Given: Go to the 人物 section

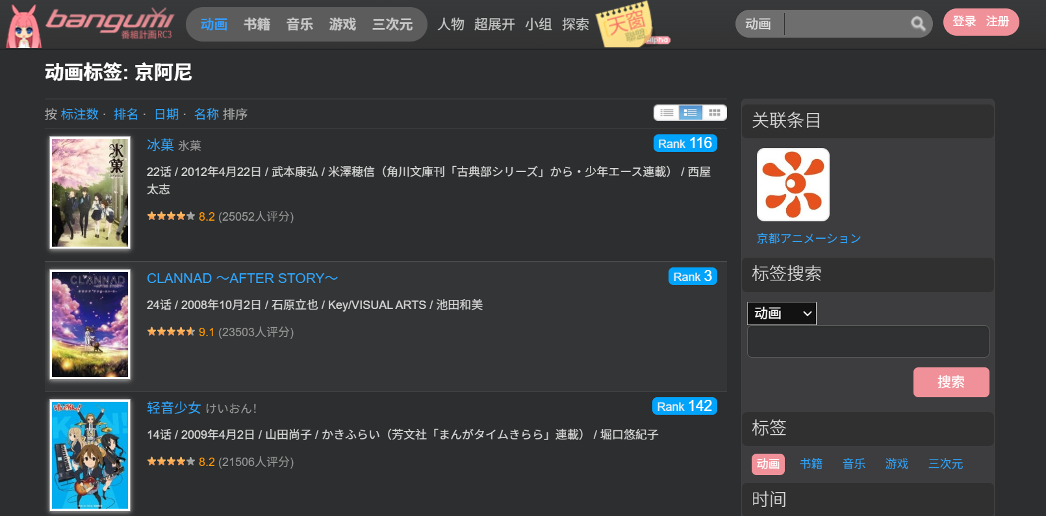Looking at the screenshot, I should point(451,25).
